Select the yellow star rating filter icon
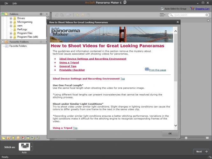The image size is (212, 159). click(x=13, y=138)
